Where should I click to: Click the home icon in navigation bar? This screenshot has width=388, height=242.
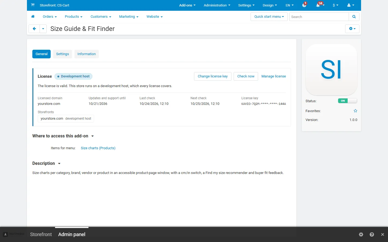(x=33, y=16)
